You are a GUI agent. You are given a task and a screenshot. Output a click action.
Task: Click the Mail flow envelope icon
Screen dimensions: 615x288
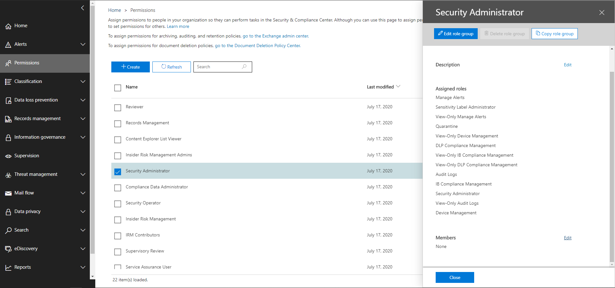(8, 193)
